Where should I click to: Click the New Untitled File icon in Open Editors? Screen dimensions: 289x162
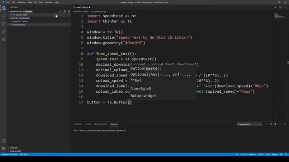coord(61,11)
